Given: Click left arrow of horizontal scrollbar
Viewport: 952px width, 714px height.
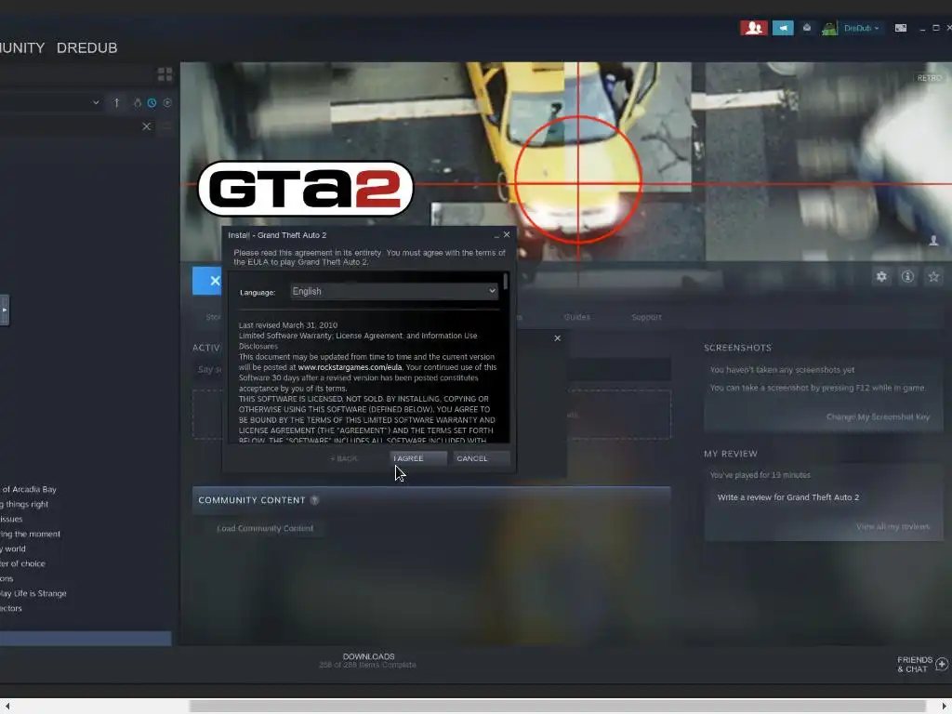Looking at the screenshot, I should [7, 707].
